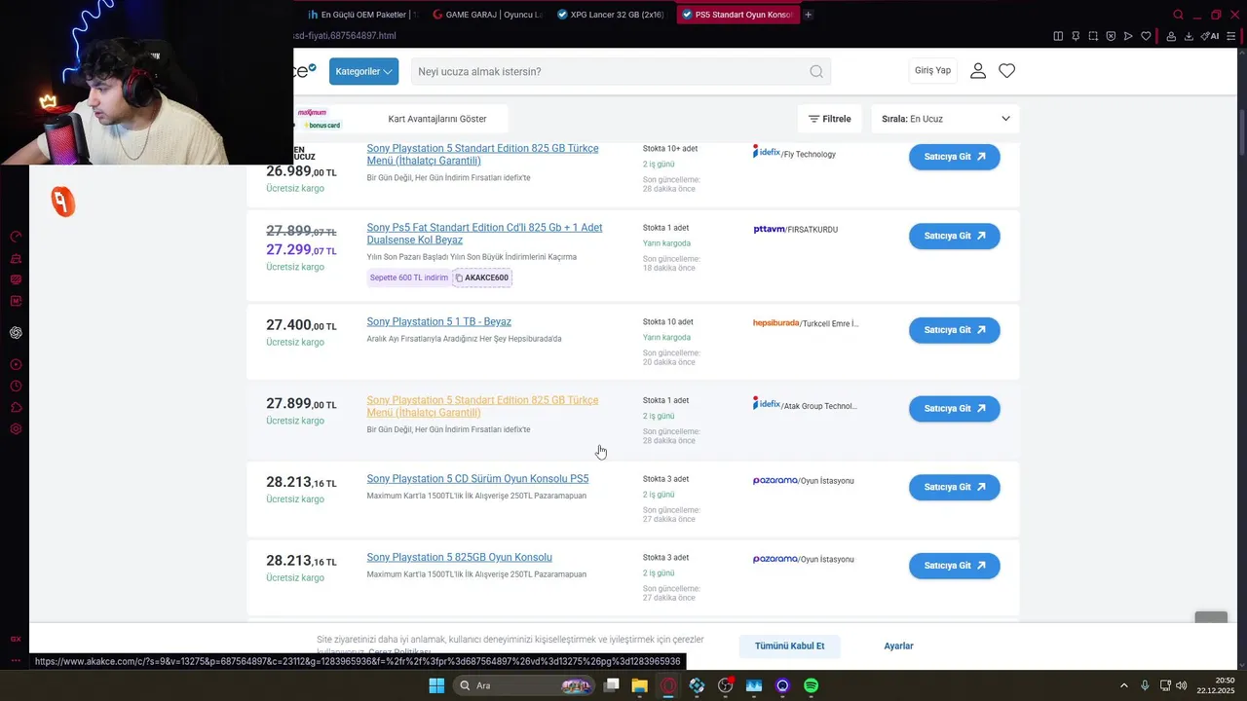Click the 27.400,00 TL price text

(301, 325)
